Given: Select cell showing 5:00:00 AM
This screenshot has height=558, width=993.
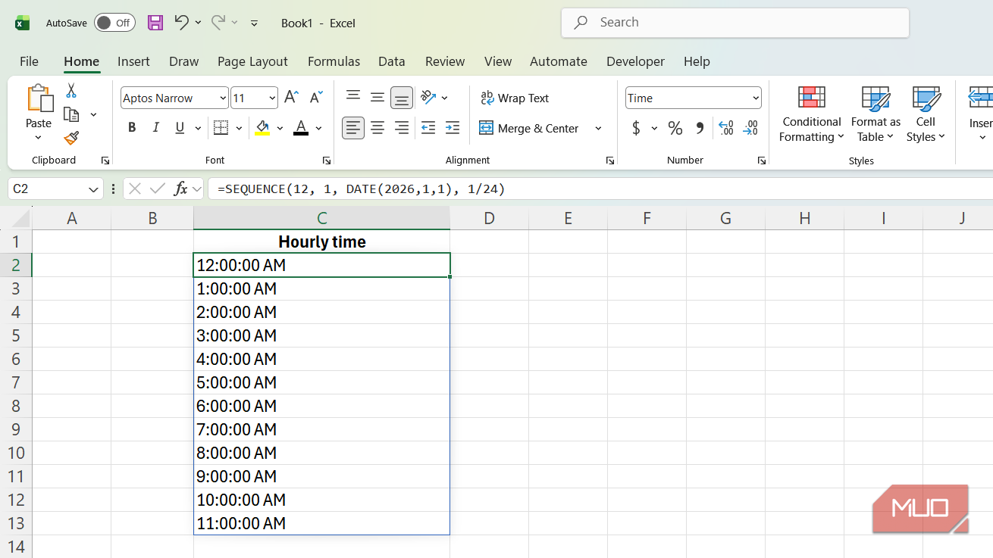Looking at the screenshot, I should [x=321, y=382].
